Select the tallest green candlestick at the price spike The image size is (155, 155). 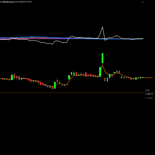coord(102,58)
